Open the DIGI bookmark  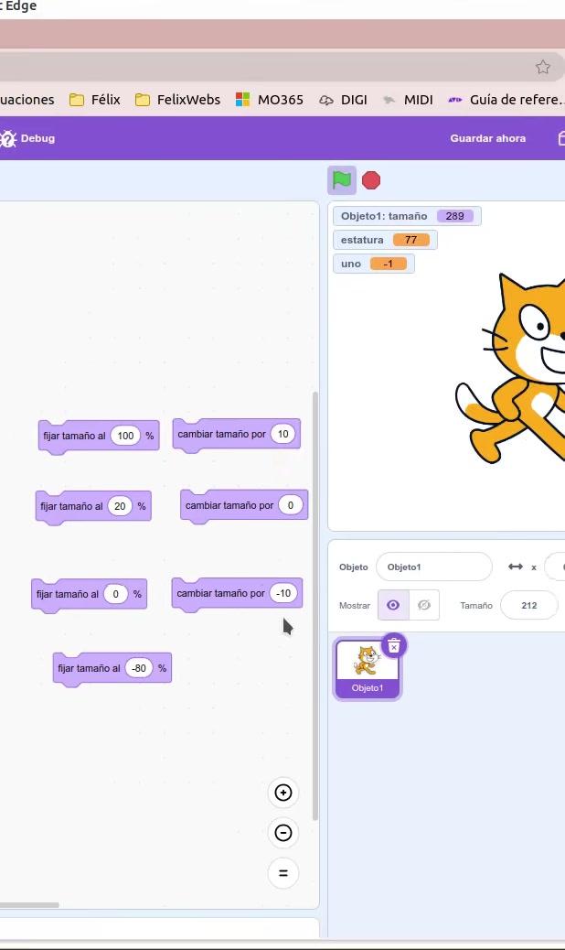tap(343, 100)
